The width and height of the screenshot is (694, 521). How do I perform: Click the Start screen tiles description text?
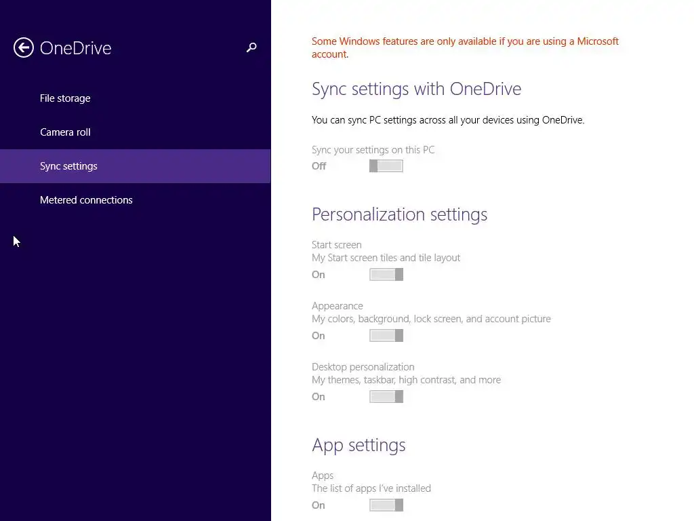coord(386,258)
